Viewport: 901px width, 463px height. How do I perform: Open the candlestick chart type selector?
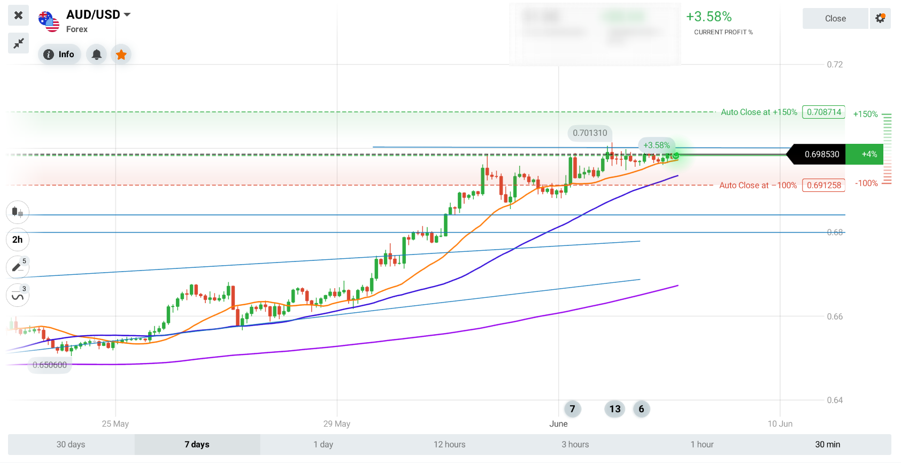click(18, 212)
